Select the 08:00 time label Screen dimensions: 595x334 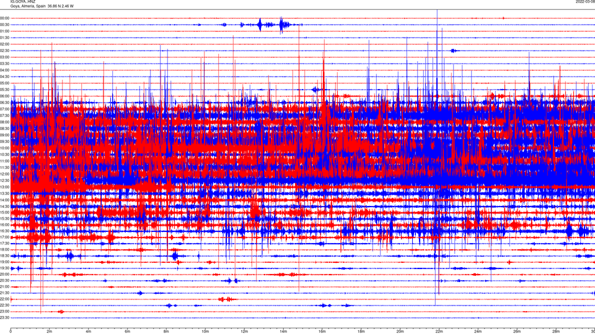4,122
